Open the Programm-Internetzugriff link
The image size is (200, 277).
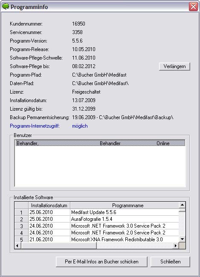(x=35, y=126)
